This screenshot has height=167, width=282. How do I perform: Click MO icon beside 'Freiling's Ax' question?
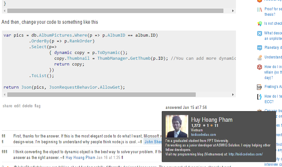pyautogui.click(x=259, y=87)
